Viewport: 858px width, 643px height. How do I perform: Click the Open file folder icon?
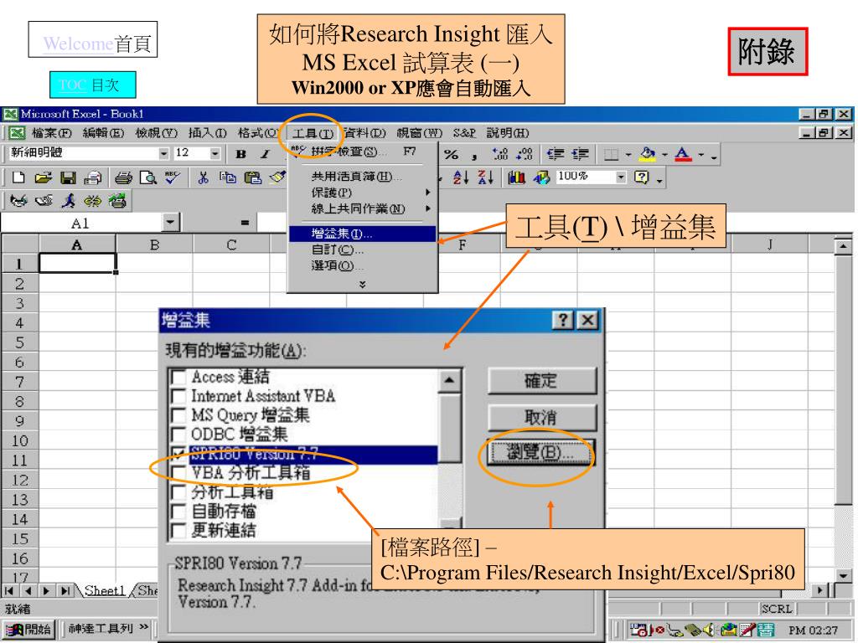(43, 177)
